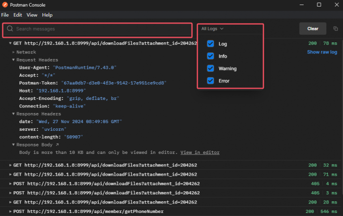The width and height of the screenshot is (343, 216).
Task: Select the User-Agent value PostmanRuntime/7.43.0
Action: pos(84,68)
